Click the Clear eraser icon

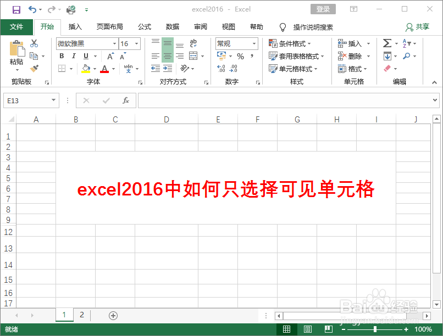(387, 68)
